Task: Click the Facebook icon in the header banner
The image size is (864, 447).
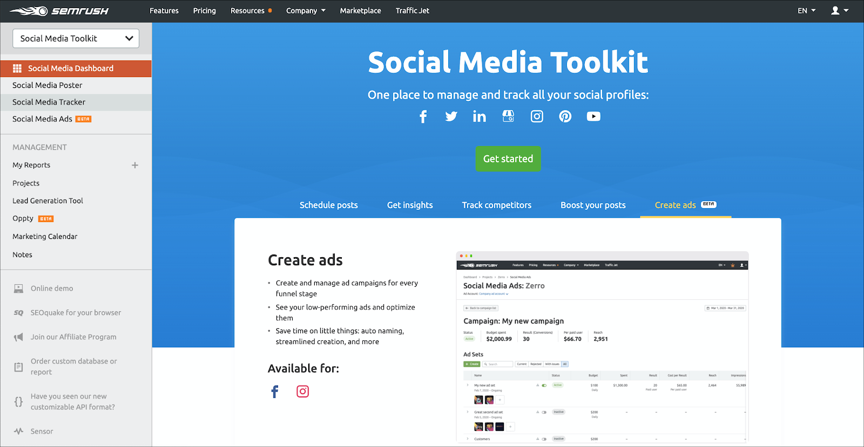Action: [x=423, y=116]
